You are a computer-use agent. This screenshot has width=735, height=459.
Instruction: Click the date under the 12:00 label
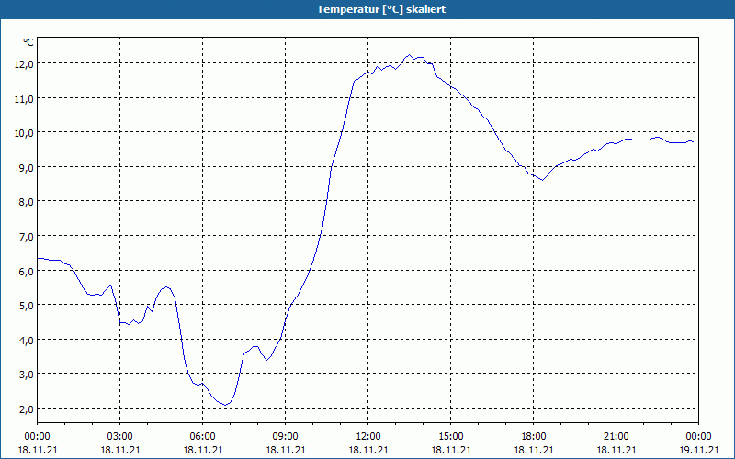point(368,450)
